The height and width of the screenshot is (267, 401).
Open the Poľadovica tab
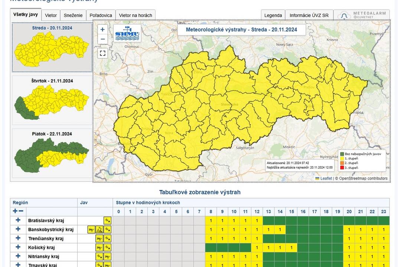pos(101,15)
